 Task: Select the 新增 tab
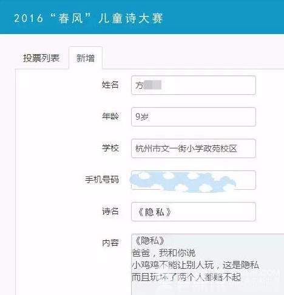click(x=86, y=58)
